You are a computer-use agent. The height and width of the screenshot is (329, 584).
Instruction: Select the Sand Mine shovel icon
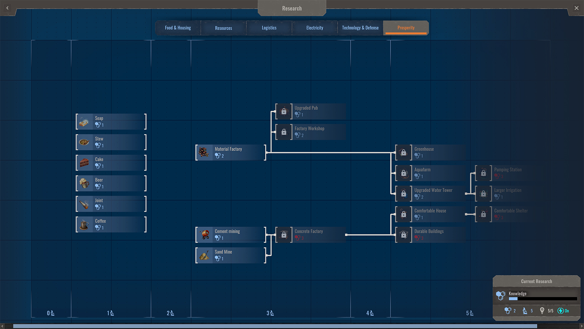click(x=204, y=255)
